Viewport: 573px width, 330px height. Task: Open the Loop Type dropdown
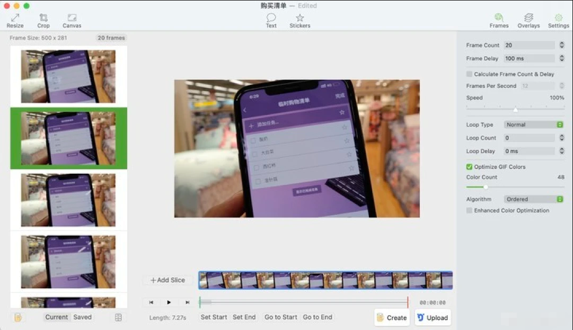pyautogui.click(x=533, y=125)
